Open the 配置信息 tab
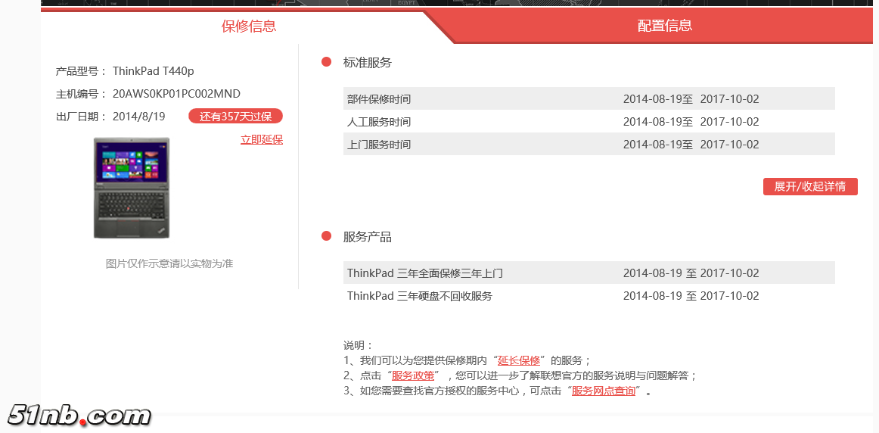This screenshot has height=433, width=879. 665,25
